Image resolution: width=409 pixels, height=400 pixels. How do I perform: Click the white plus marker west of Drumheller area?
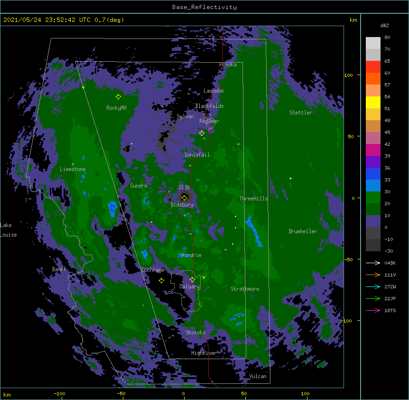pos(290,178)
